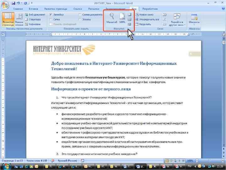
Task: Switch to Черновик draft view
Action: click(33, 24)
